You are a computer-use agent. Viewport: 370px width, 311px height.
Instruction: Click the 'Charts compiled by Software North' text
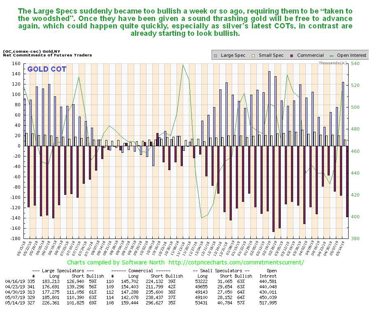click(x=116, y=262)
